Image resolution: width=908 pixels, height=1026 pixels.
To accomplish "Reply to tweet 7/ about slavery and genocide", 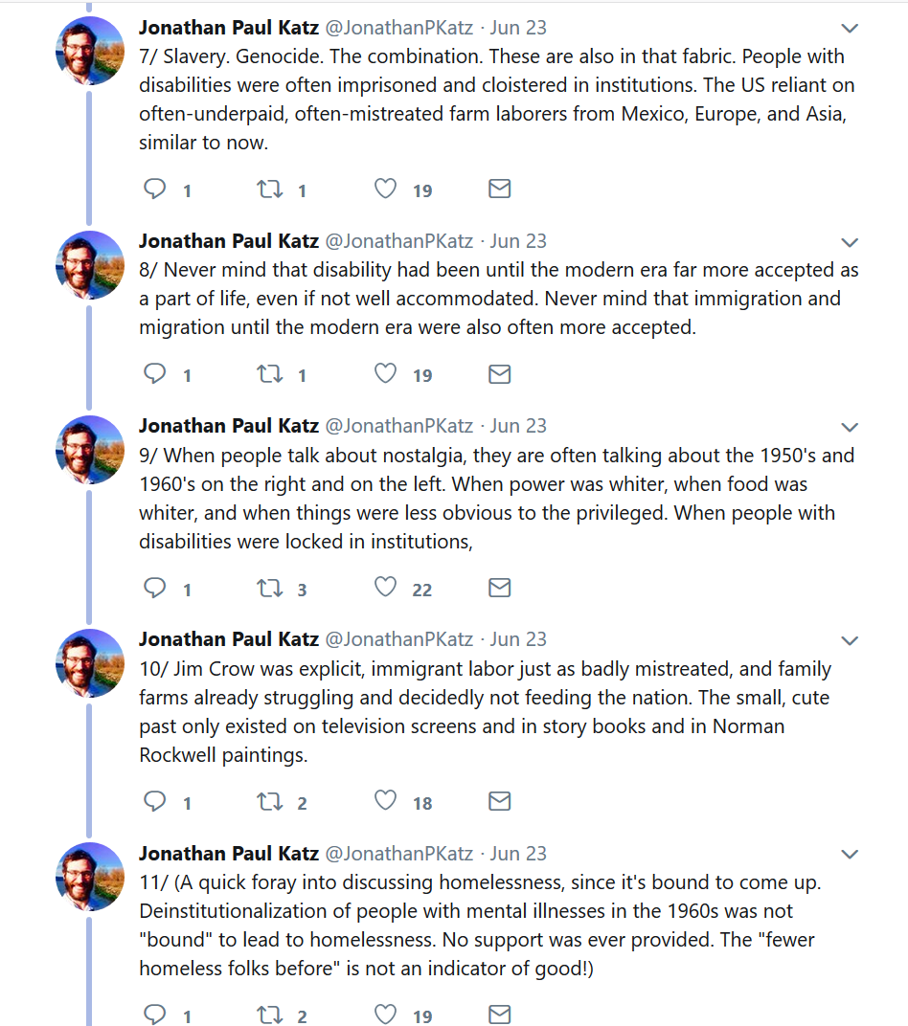I will pyautogui.click(x=155, y=190).
